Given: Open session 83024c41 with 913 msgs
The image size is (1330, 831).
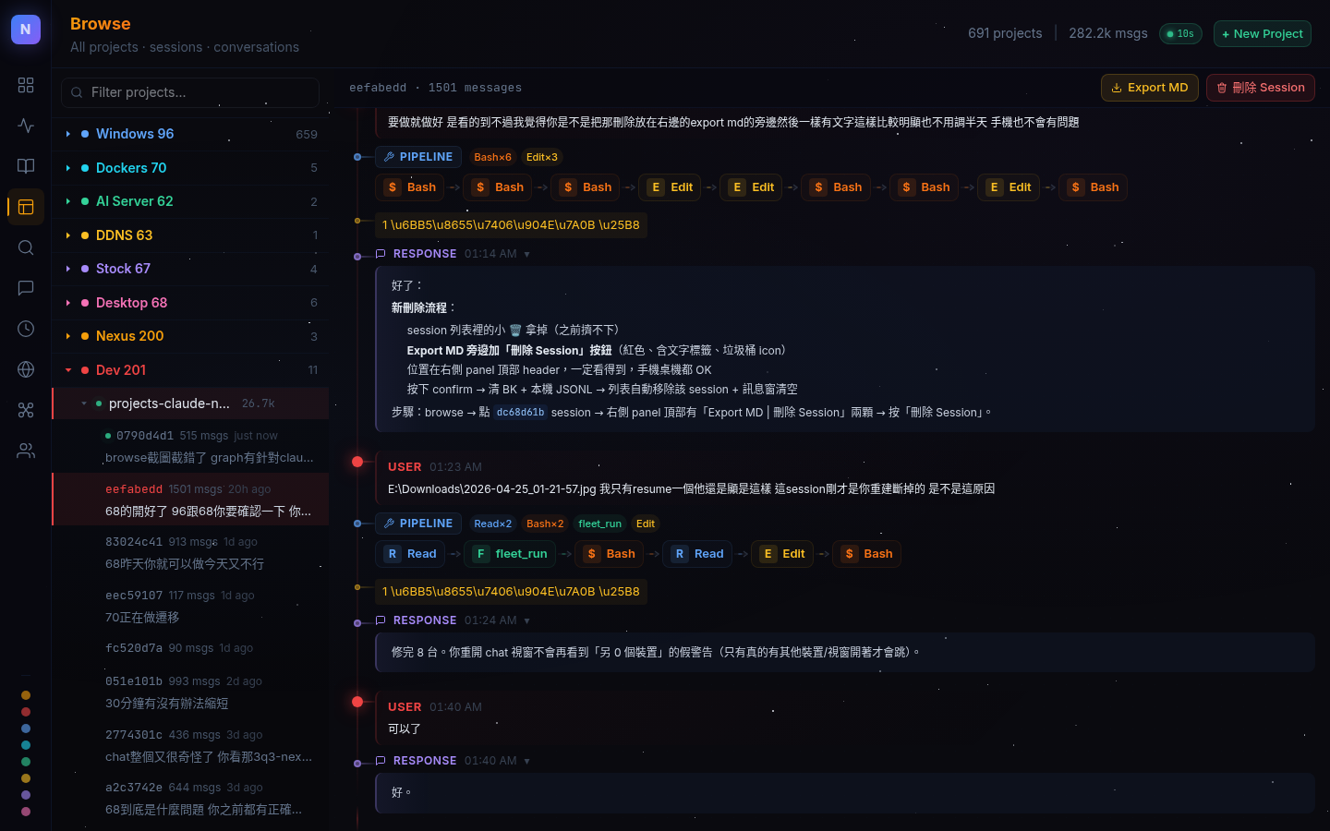Looking at the screenshot, I should (190, 553).
